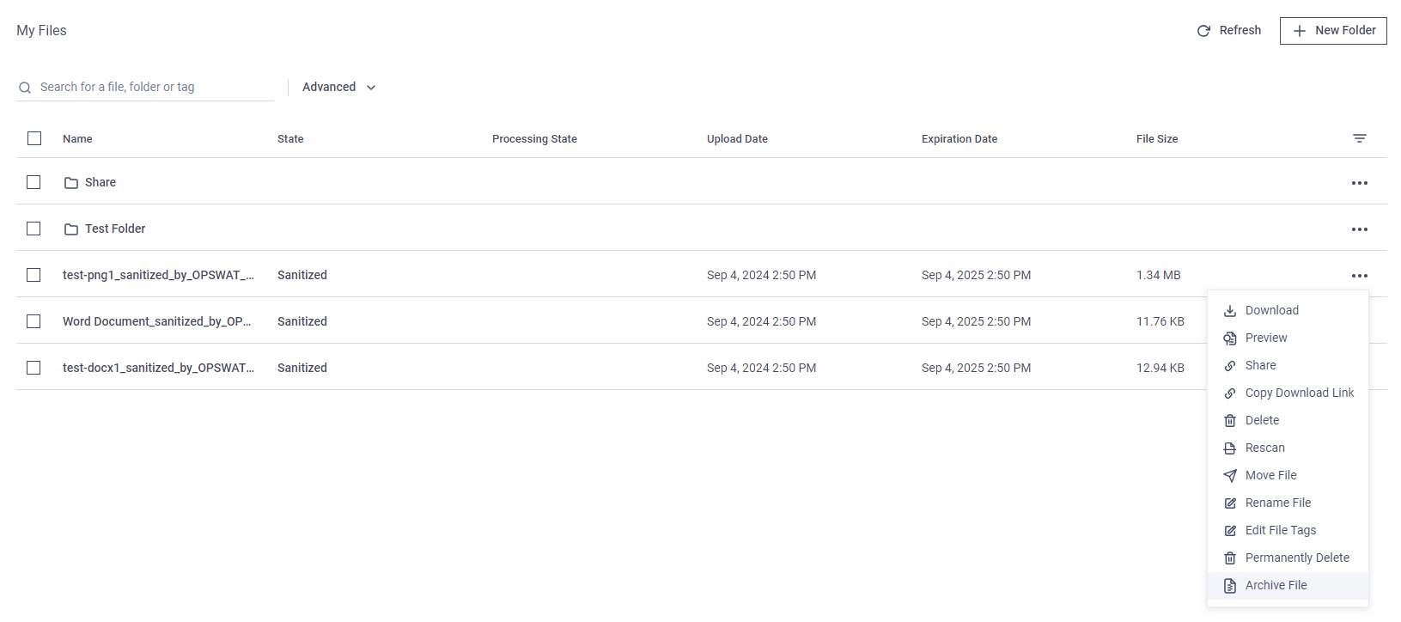This screenshot has width=1401, height=622.
Task: Choose Preview from the context menu
Action: coord(1288,338)
